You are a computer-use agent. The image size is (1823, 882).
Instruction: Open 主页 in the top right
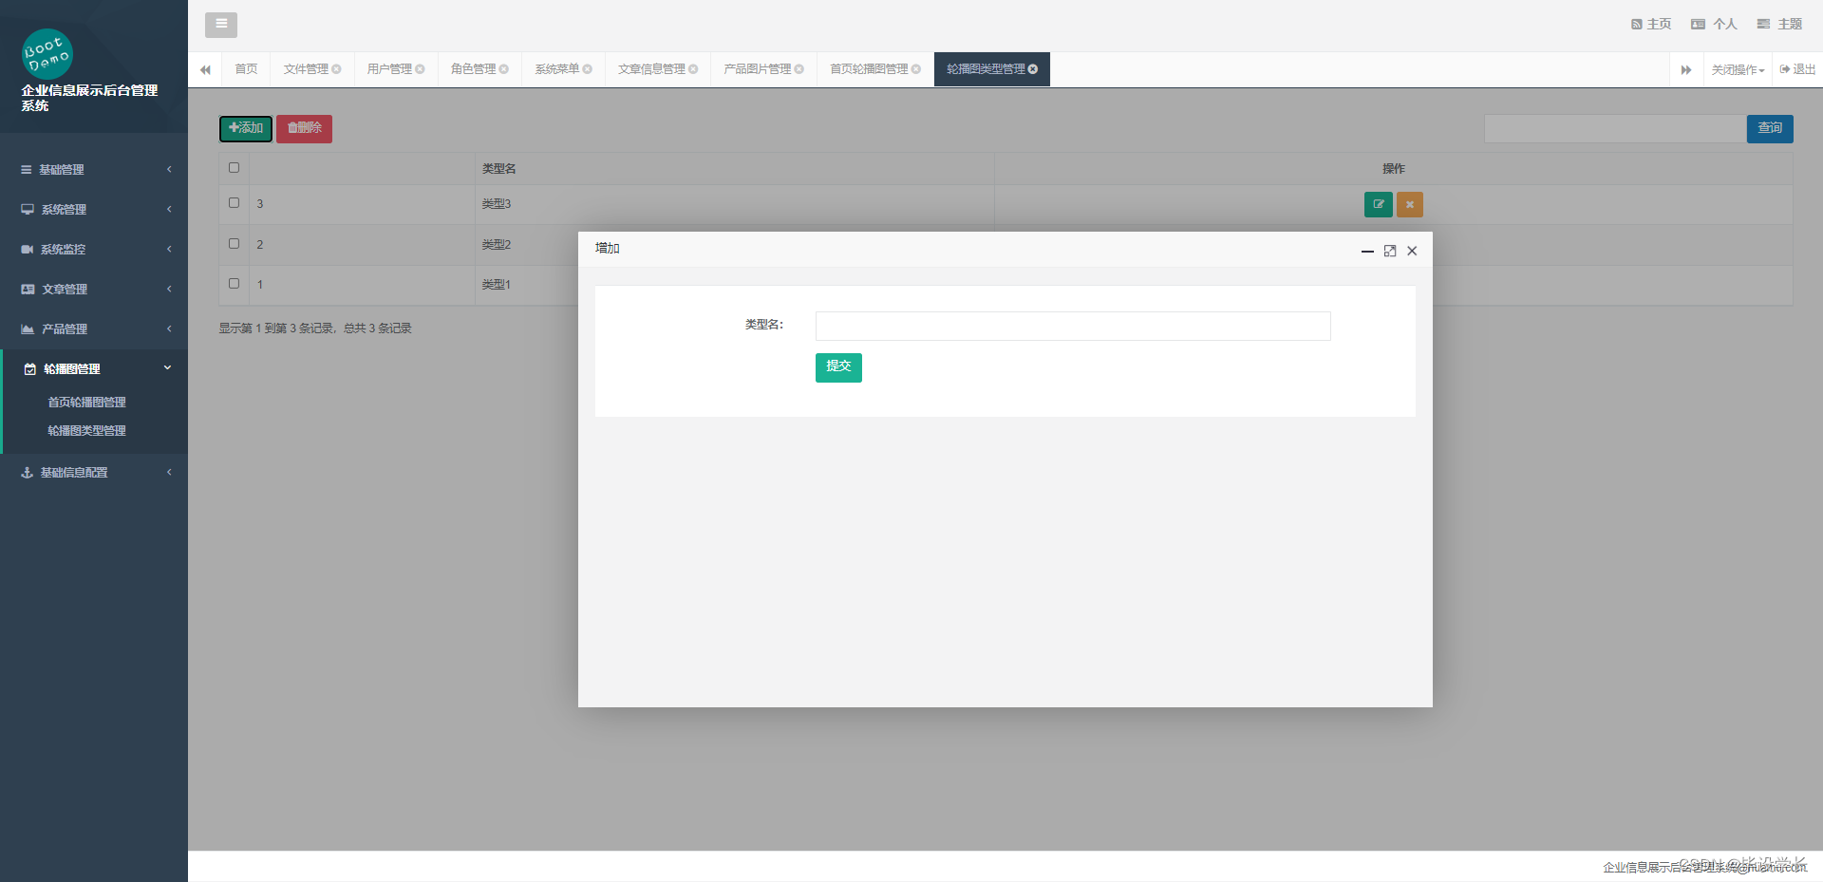[x=1651, y=25]
